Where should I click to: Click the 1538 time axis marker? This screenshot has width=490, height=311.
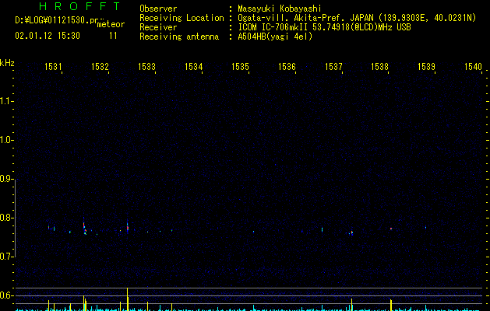click(379, 67)
